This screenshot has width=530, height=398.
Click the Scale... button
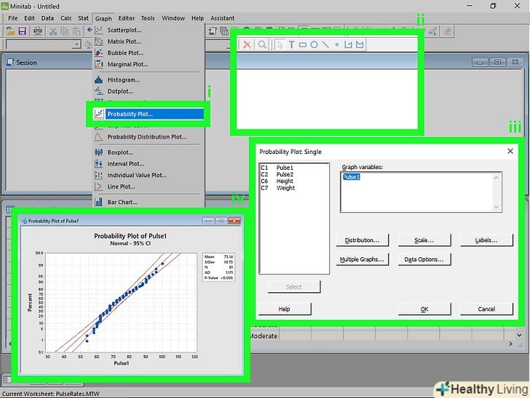click(x=424, y=241)
